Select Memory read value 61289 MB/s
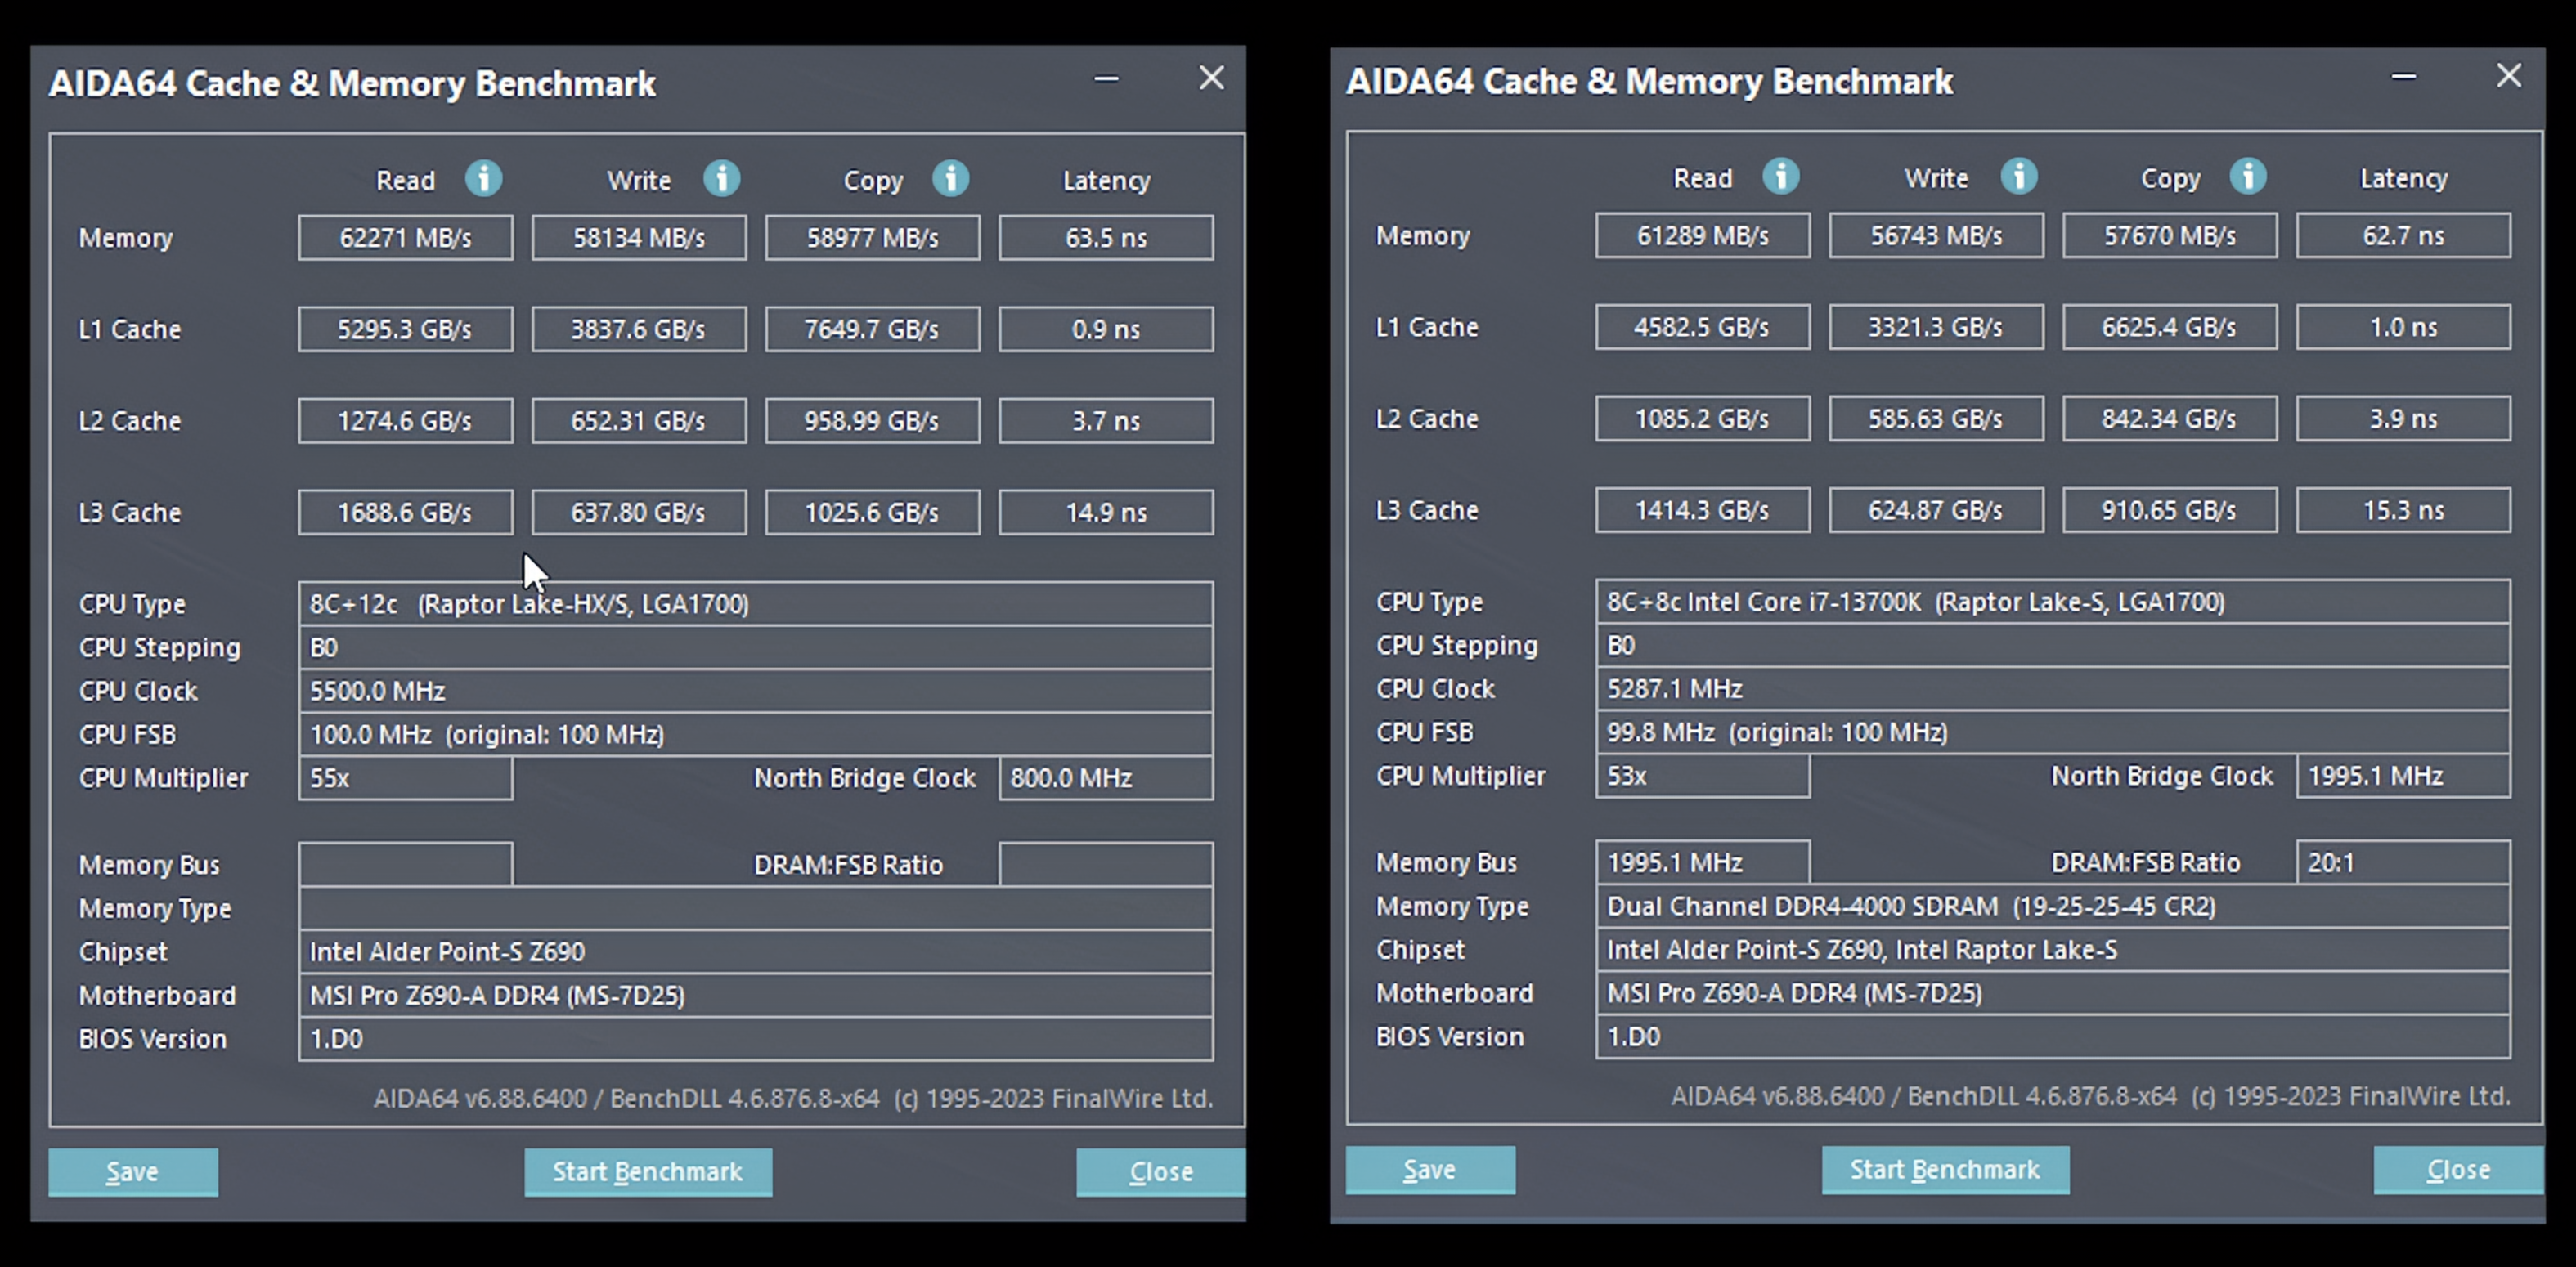Screen dimensions: 2576x1267 click(x=1702, y=235)
